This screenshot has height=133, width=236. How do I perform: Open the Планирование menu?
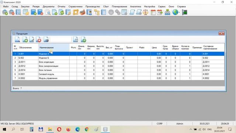[119, 7]
